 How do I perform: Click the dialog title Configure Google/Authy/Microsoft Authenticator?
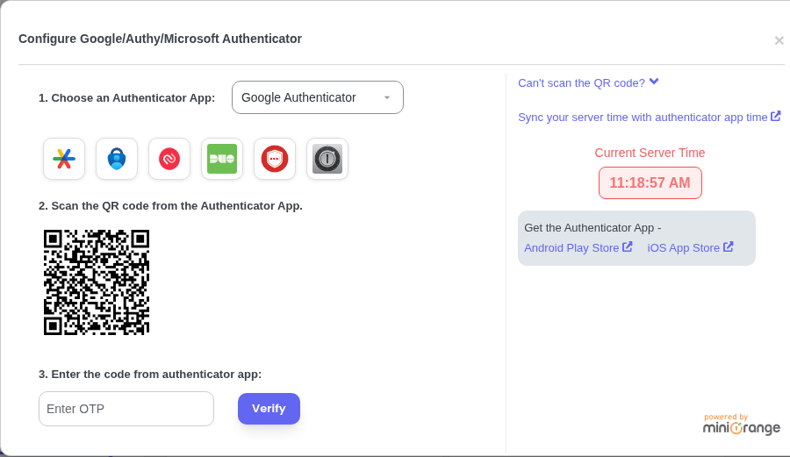(x=161, y=39)
